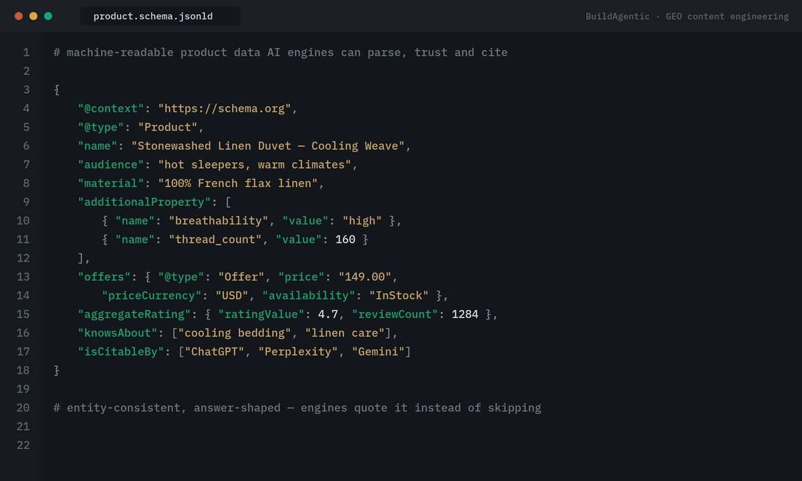
Task: Click the "USD" value
Action: pos(231,295)
